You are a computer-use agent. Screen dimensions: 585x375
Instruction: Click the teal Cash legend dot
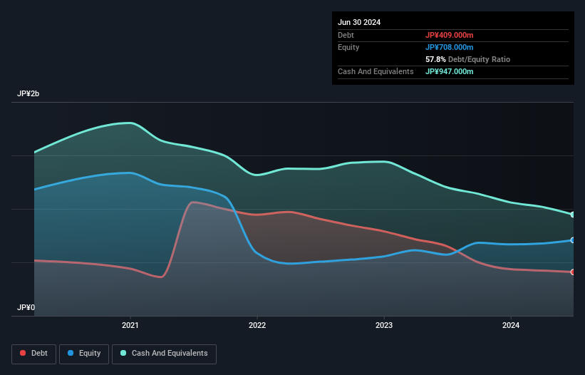coord(123,353)
